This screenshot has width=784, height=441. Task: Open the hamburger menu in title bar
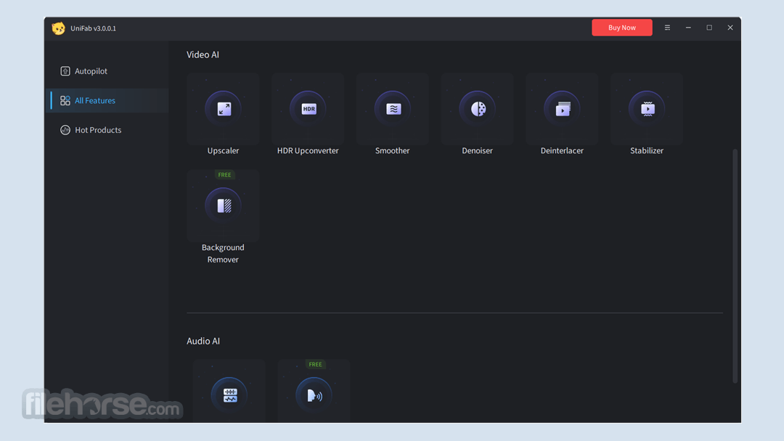(x=668, y=28)
